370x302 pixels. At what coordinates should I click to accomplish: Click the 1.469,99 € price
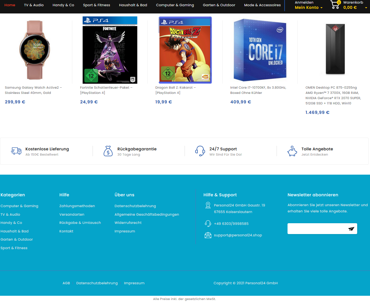click(x=317, y=113)
